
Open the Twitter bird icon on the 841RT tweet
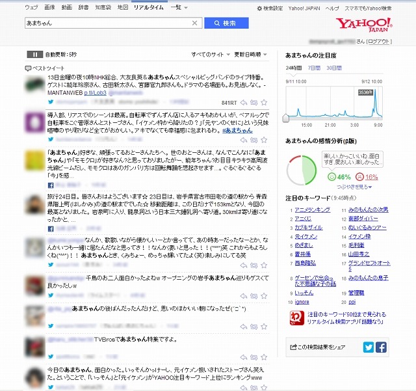(51, 101)
